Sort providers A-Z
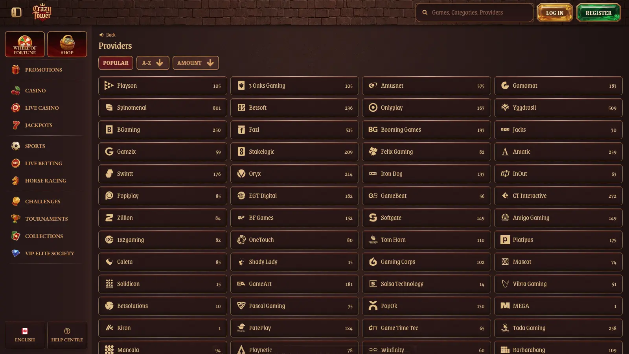This screenshot has width=629, height=354. pos(153,63)
